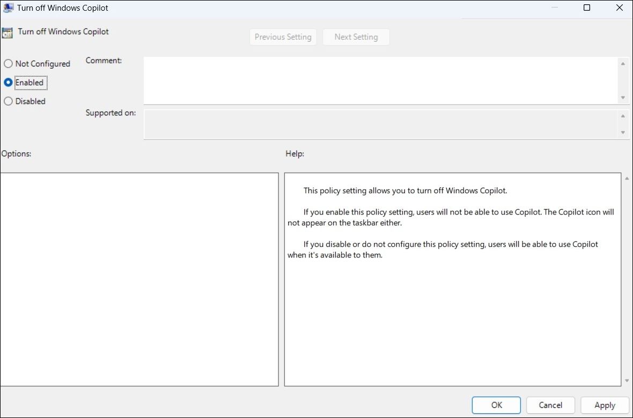Click the Comment scrollbar down arrow
The height and width of the screenshot is (418, 633).
[x=623, y=98]
